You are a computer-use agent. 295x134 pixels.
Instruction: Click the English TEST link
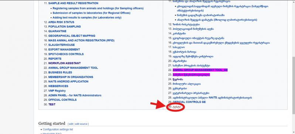52,104
